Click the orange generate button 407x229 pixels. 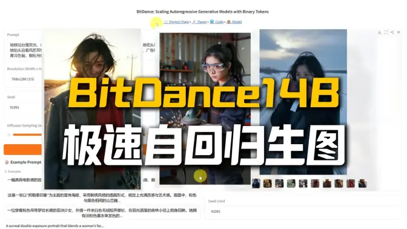[23, 150]
